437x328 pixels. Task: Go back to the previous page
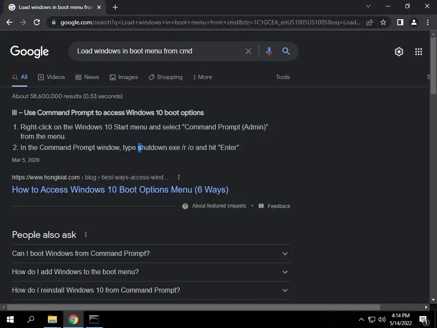click(9, 22)
